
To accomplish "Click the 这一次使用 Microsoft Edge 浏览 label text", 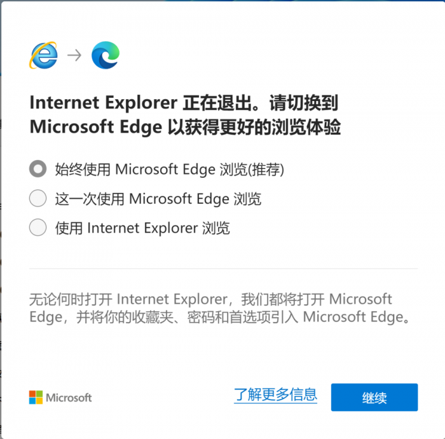I will point(158,198).
